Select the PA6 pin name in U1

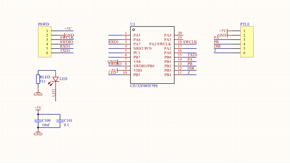pos(137,40)
